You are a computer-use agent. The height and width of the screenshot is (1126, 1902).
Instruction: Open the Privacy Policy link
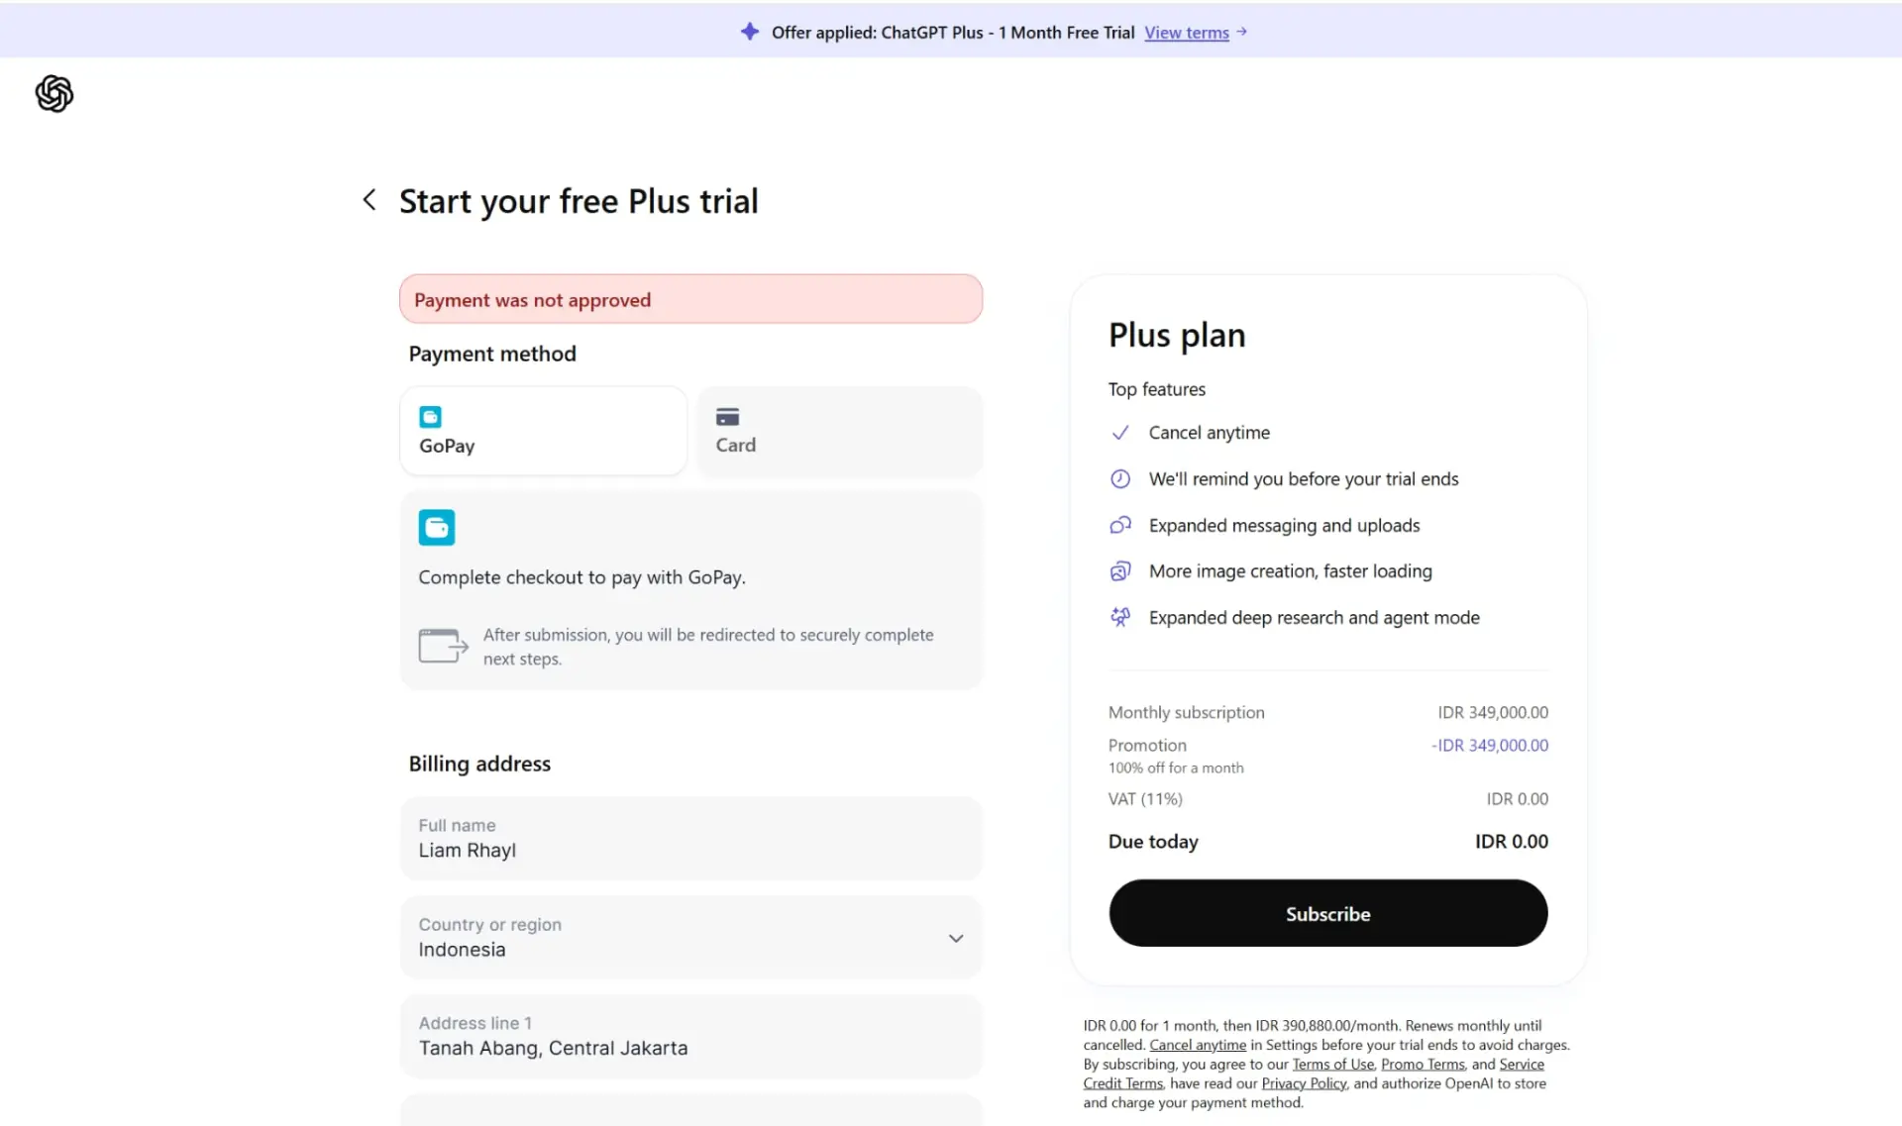click(1304, 1083)
